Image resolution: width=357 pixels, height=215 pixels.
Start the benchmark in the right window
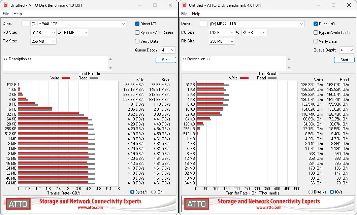pos(344,60)
